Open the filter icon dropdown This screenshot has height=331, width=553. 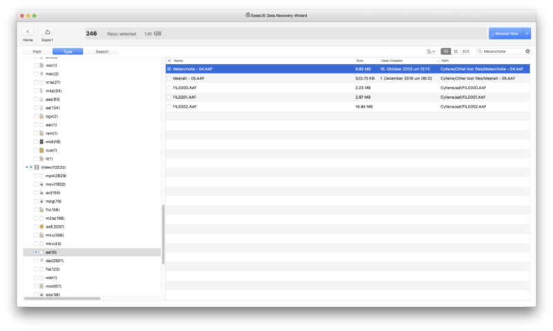coord(431,51)
